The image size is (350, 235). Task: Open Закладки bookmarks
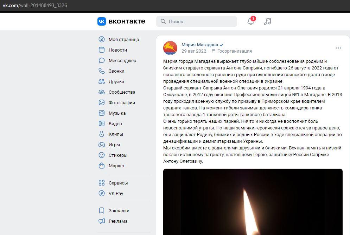tap(119, 210)
